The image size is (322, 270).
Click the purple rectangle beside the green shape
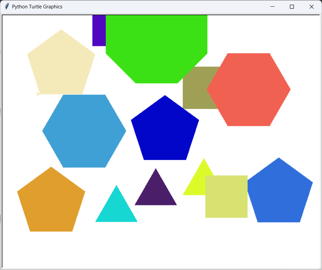[99, 30]
